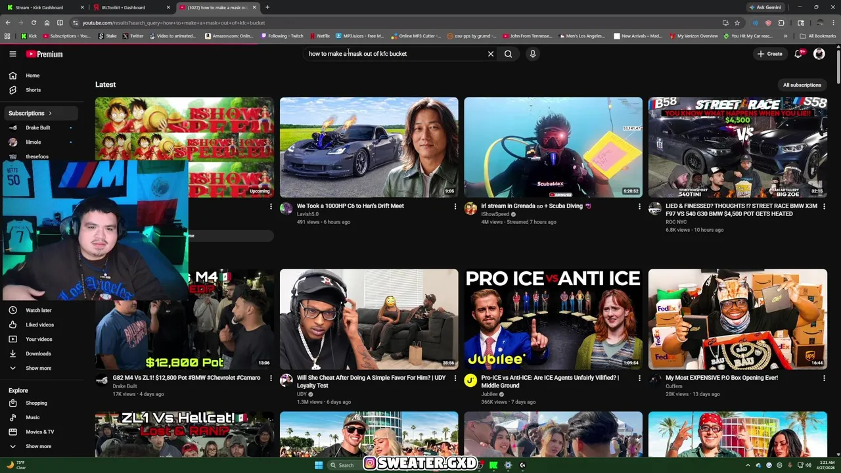Image resolution: width=841 pixels, height=473 pixels.
Task: Click the Jubilee channel avatar
Action: (470, 380)
